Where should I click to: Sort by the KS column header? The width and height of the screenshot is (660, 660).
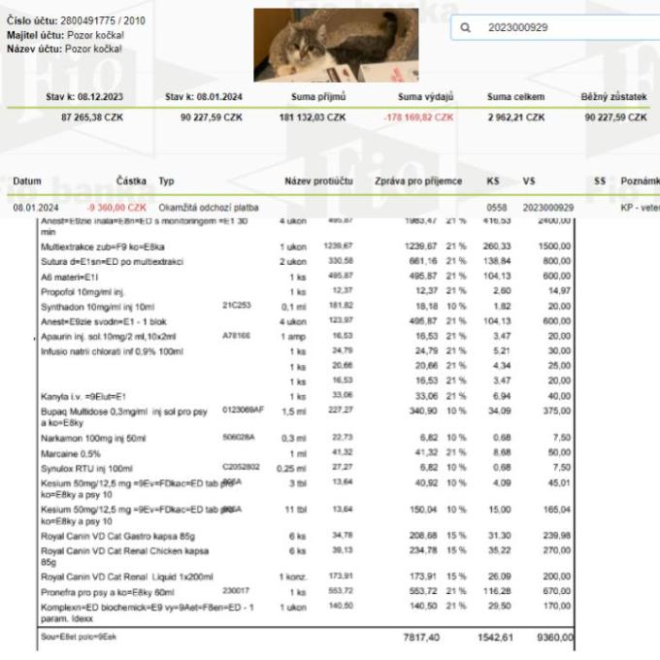[493, 181]
